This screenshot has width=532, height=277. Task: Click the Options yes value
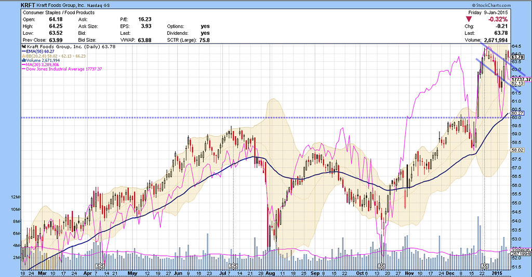(x=205, y=26)
